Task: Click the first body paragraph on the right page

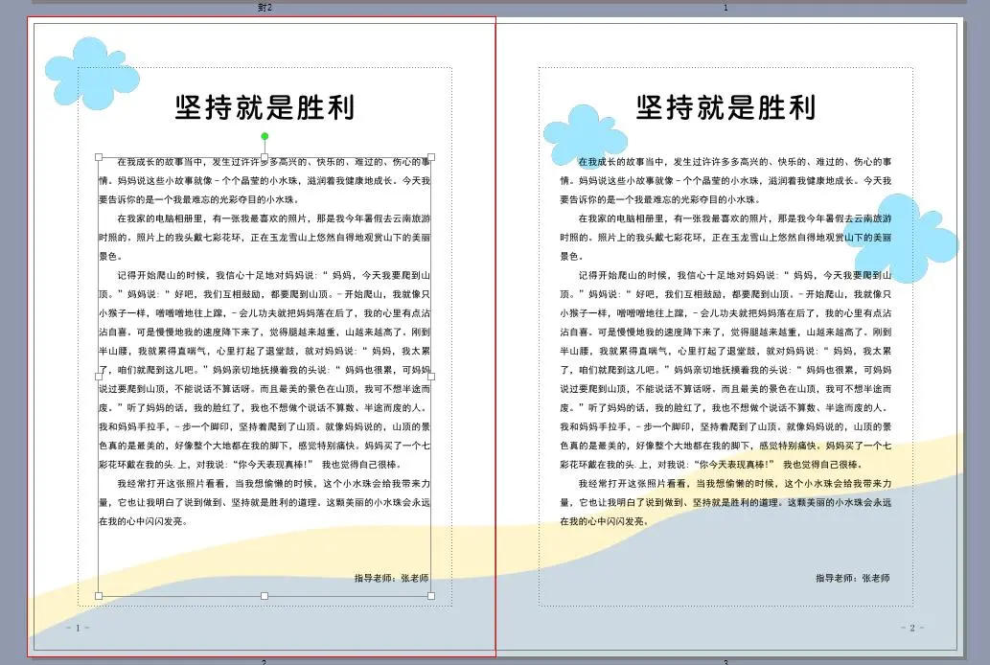Action: 725,180
